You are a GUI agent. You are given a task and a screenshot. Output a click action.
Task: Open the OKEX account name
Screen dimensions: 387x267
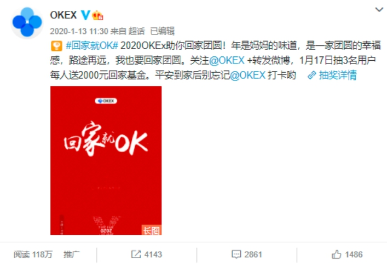(63, 15)
